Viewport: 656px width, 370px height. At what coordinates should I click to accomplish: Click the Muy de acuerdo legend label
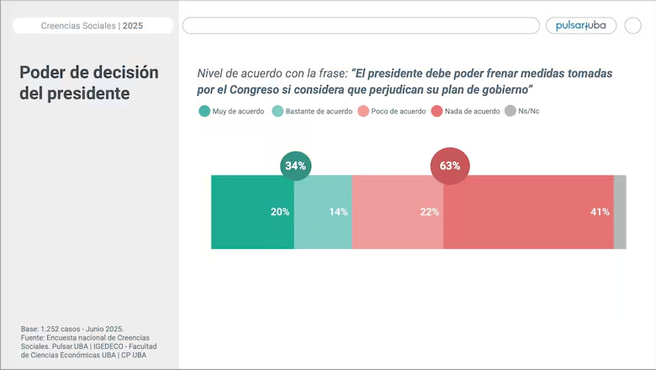[239, 111]
